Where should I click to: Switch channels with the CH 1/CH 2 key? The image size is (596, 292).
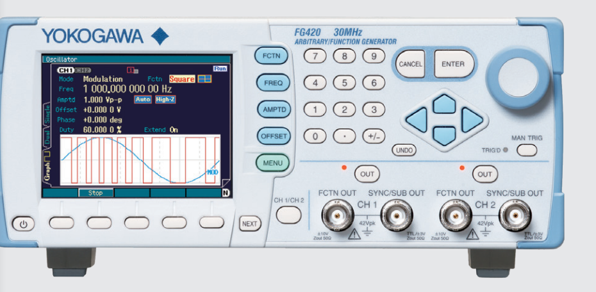coord(288,215)
